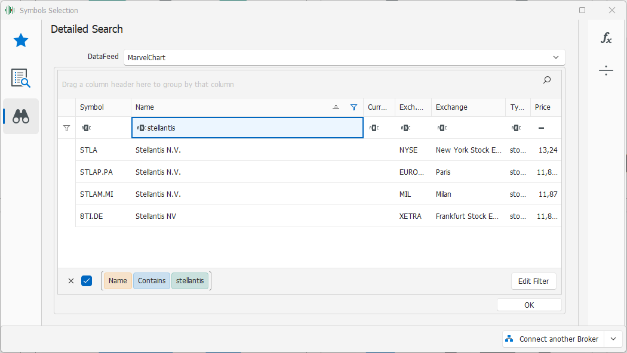Open the DataFeed MarvelChart dropdown
Viewport: 627px width, 353px height.
(345, 57)
